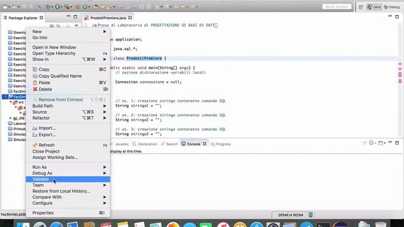Open the Package Explorer view menu arrow
404x227 pixels.
pyautogui.click(x=76, y=26)
